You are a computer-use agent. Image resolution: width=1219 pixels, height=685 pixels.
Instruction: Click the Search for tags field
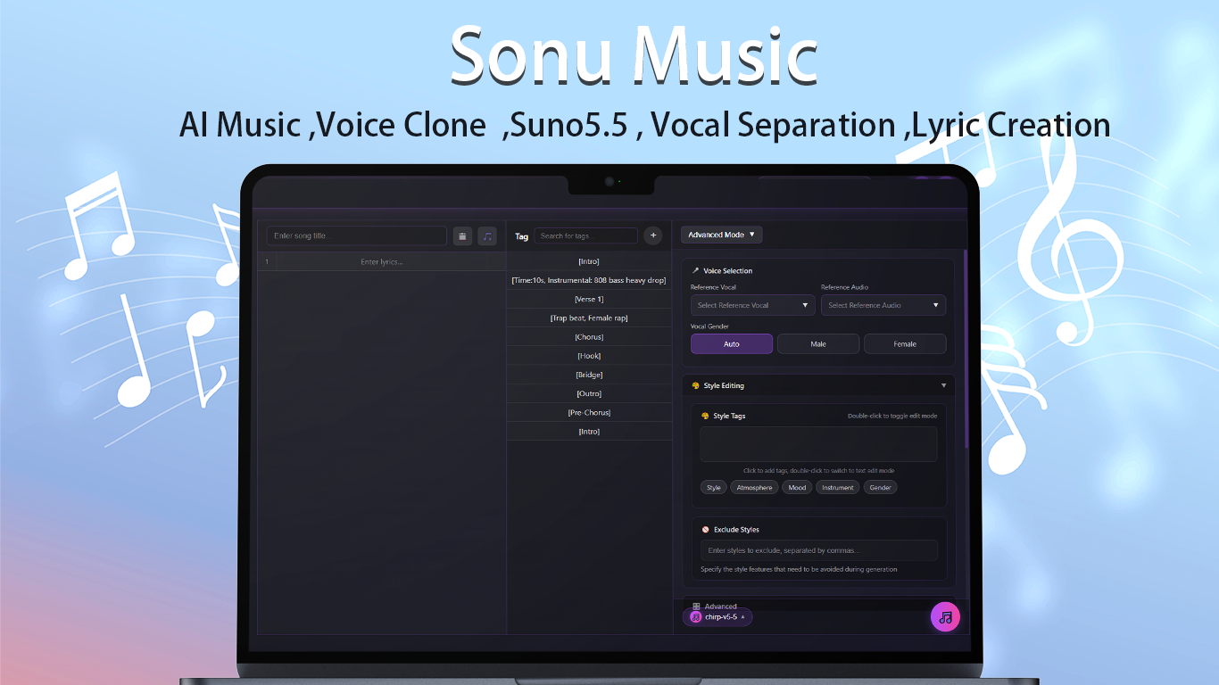[x=587, y=235]
